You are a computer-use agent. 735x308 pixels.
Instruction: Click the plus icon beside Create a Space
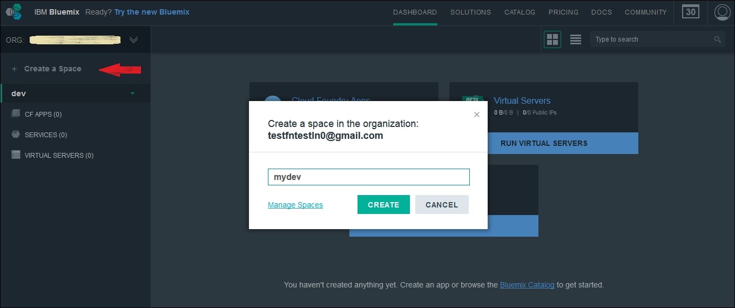coord(14,69)
